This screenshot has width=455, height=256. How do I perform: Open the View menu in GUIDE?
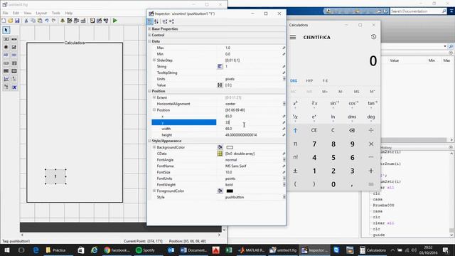(x=28, y=13)
